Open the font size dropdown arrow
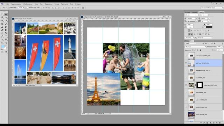This screenshot has height=126, width=224. pos(196,19)
